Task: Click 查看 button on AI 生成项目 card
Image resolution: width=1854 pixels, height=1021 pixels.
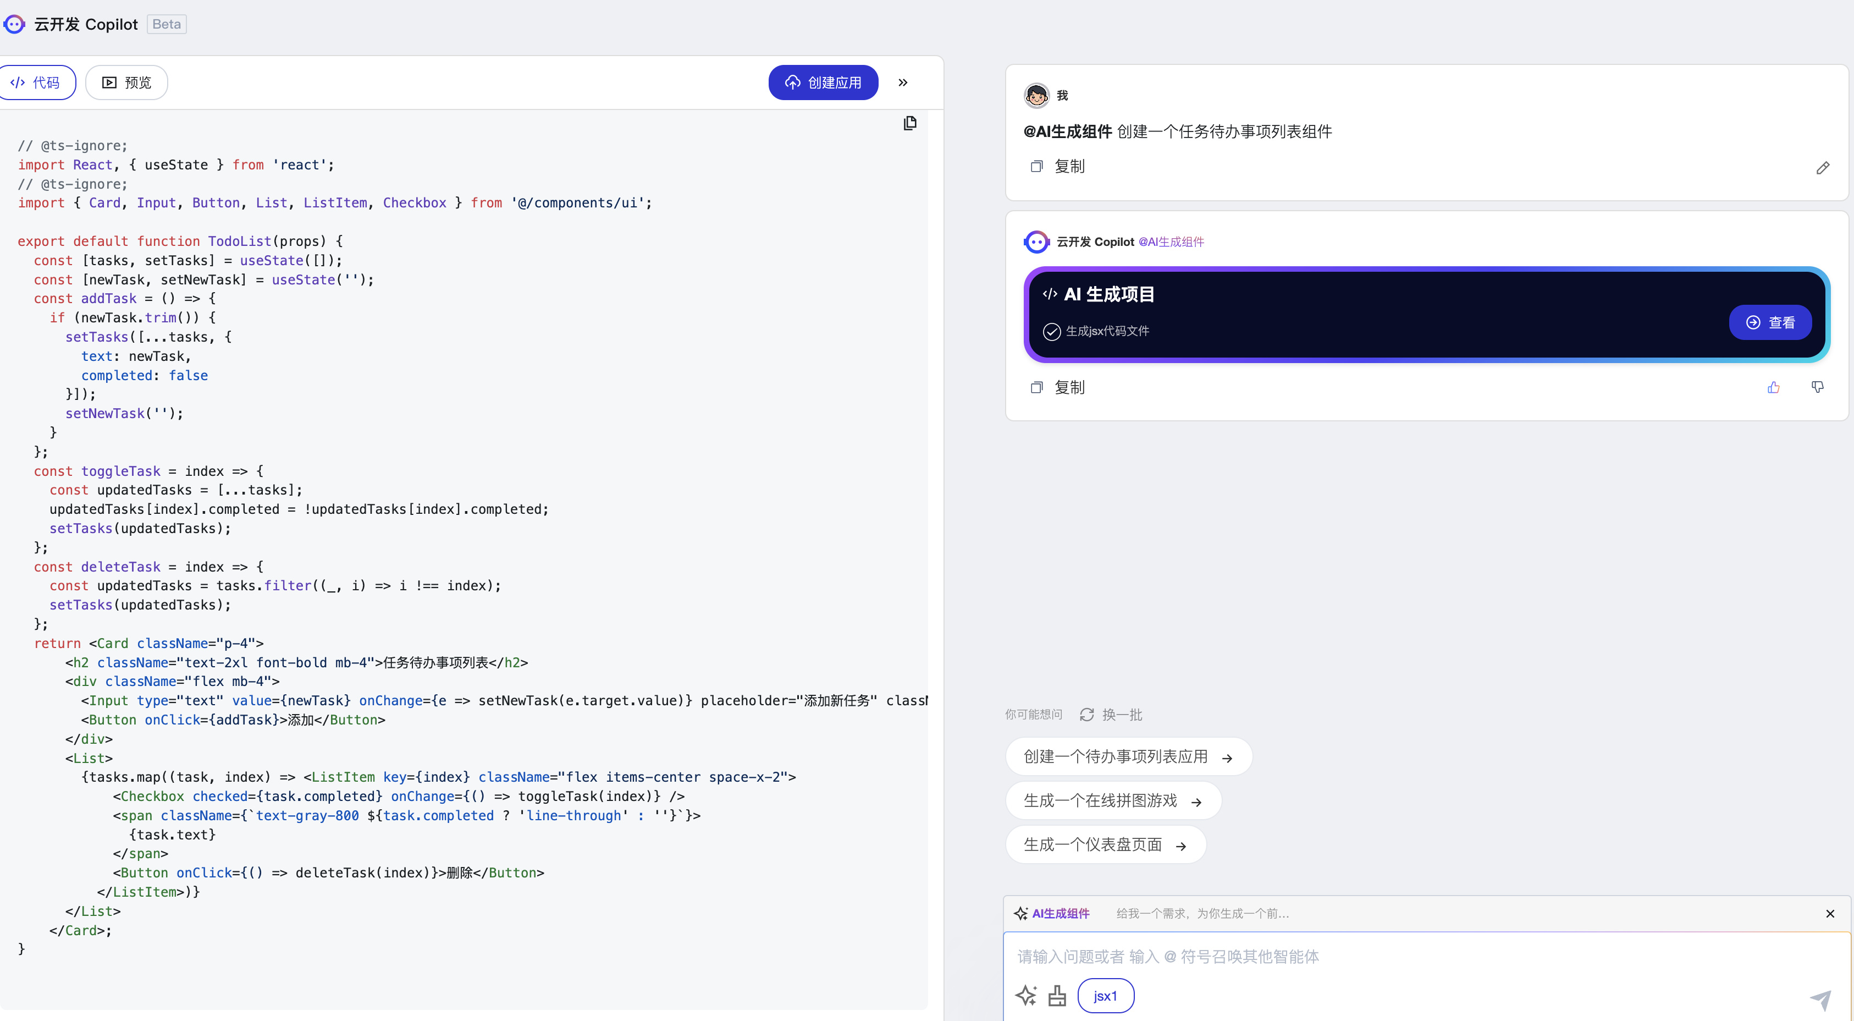Action: tap(1770, 322)
